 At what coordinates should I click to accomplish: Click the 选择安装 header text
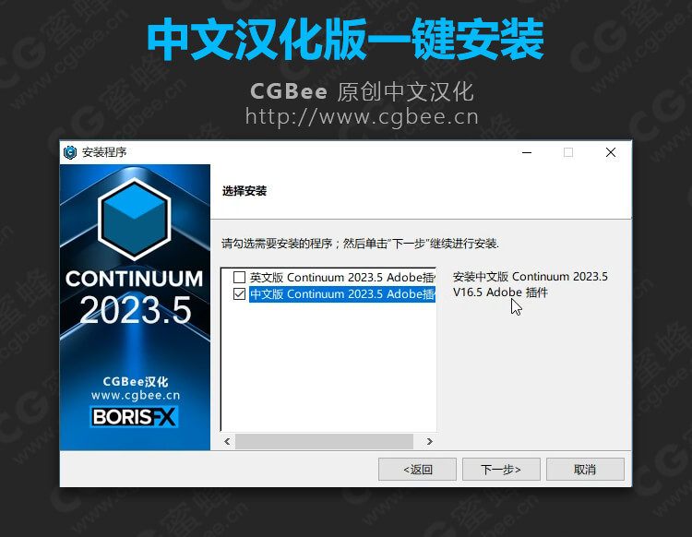(245, 191)
